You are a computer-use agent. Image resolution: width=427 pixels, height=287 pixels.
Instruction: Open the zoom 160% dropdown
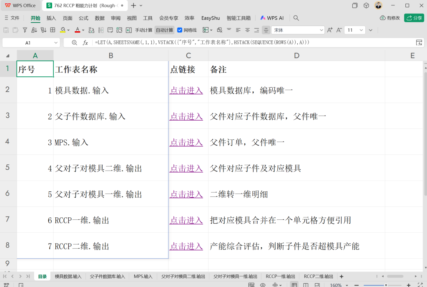[347, 285]
